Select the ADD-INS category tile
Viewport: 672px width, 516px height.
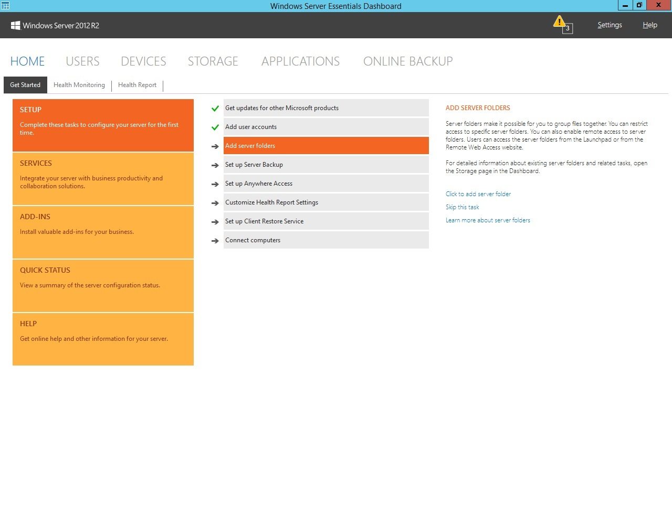coord(103,232)
